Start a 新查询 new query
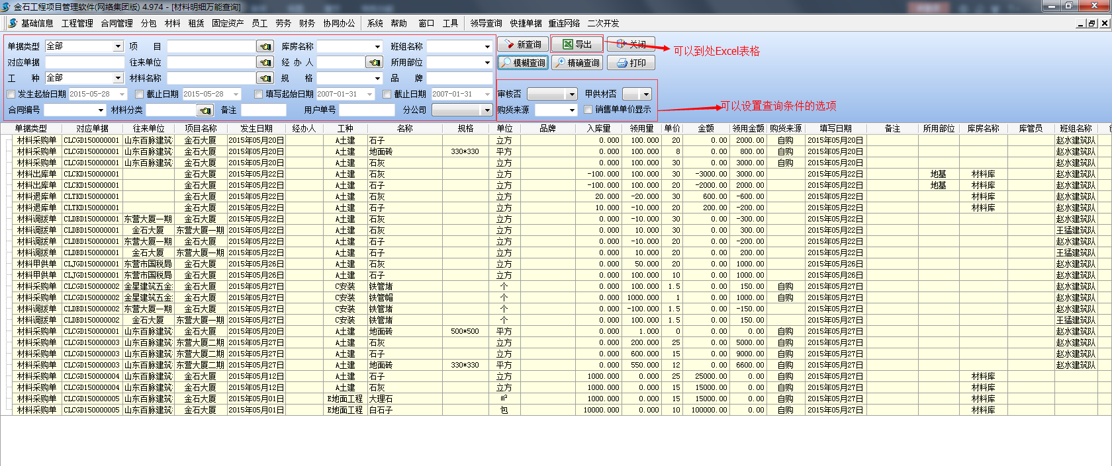The width and height of the screenshot is (1112, 466). (x=522, y=44)
